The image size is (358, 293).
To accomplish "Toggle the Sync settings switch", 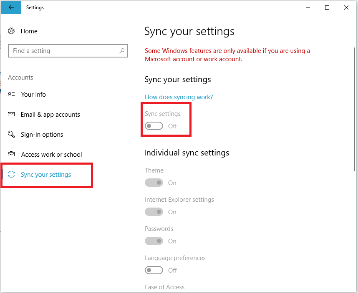I will pos(154,126).
